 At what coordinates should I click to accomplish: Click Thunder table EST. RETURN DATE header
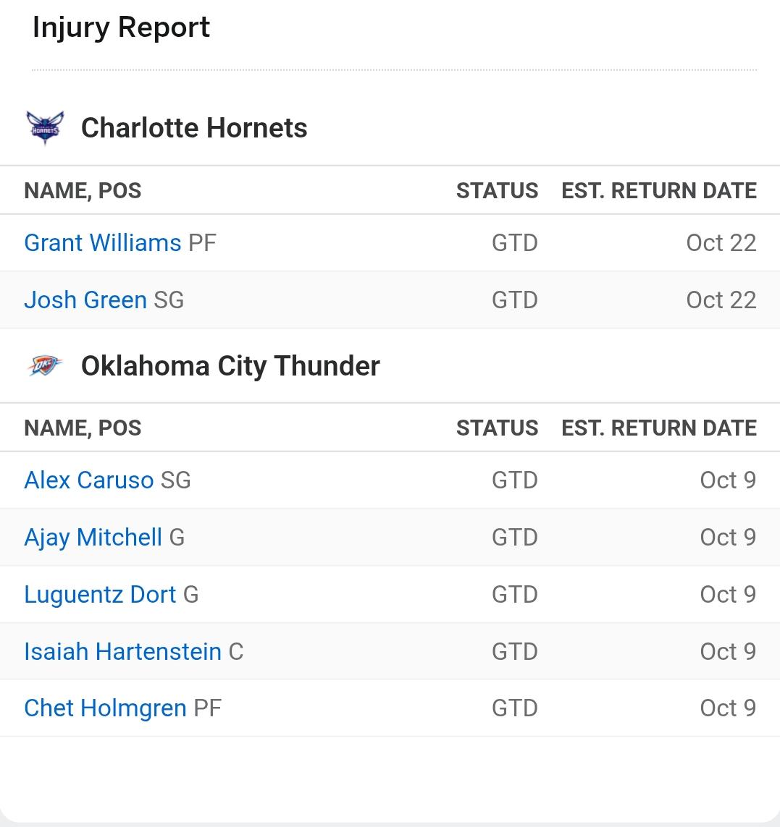[x=658, y=428]
